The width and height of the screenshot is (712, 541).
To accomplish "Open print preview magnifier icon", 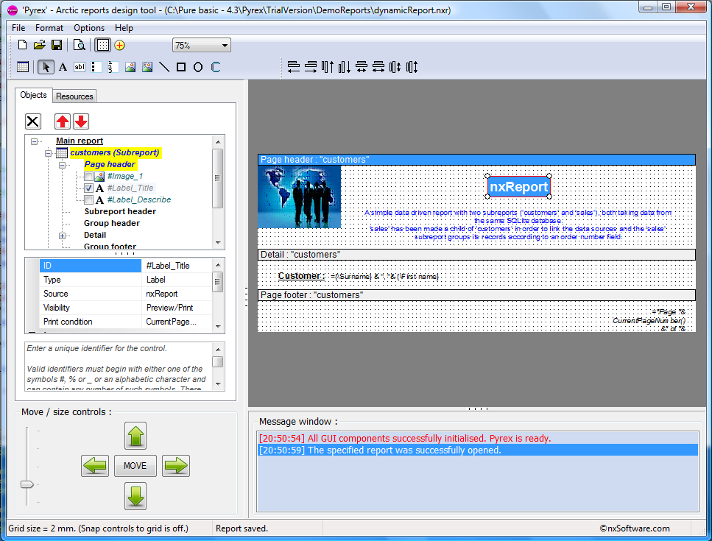I will tap(79, 45).
